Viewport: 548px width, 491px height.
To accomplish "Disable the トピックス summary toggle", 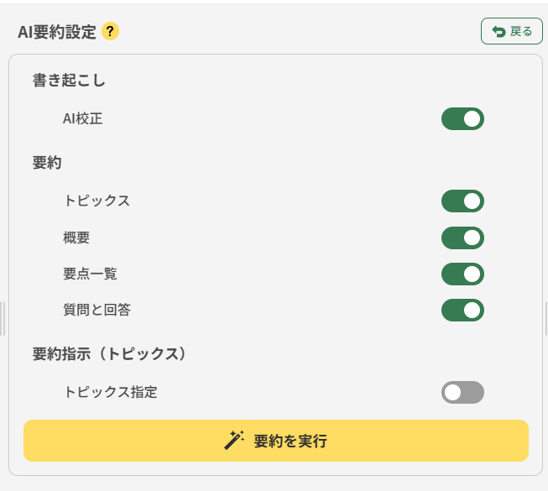I will point(462,201).
